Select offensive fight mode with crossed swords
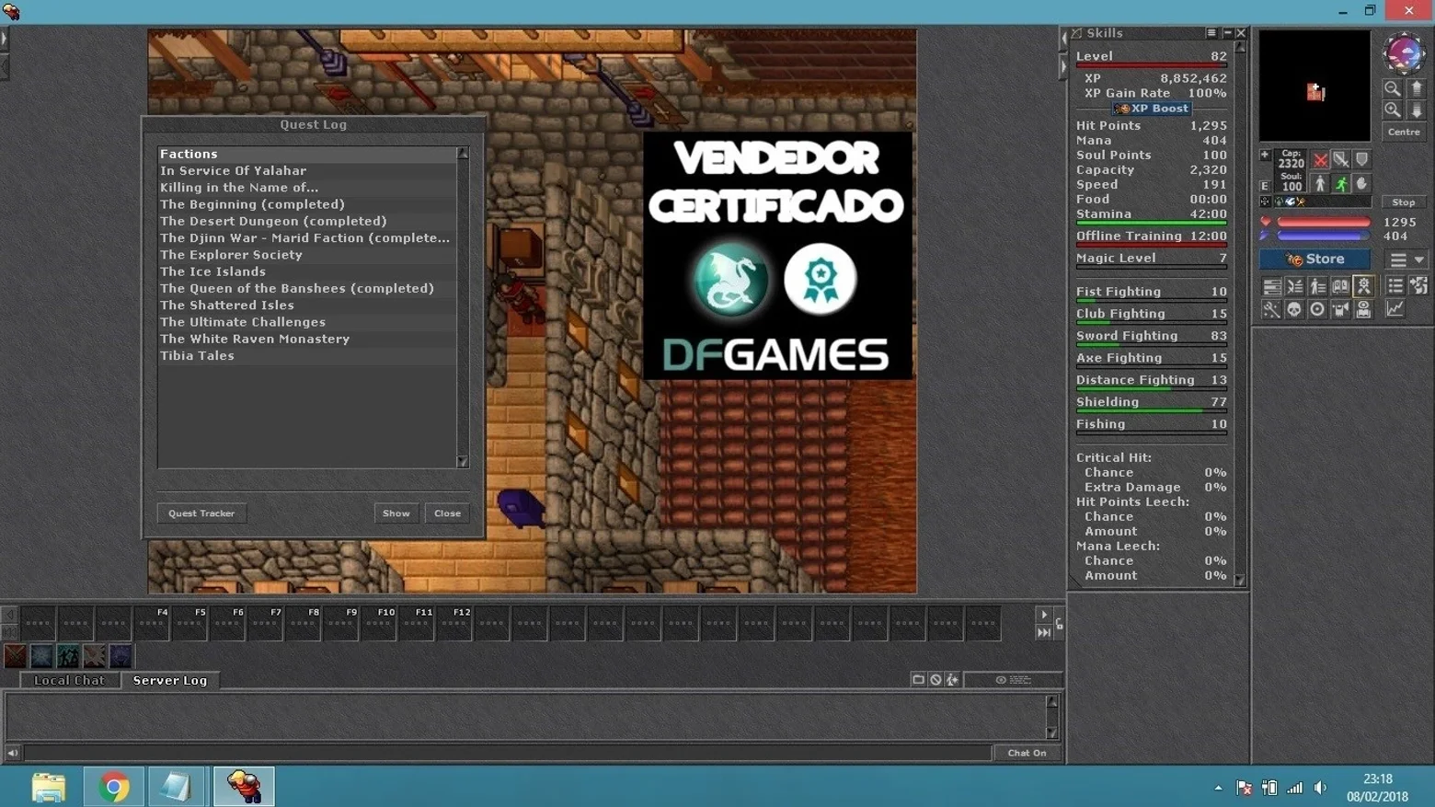1435x807 pixels. tap(1321, 160)
